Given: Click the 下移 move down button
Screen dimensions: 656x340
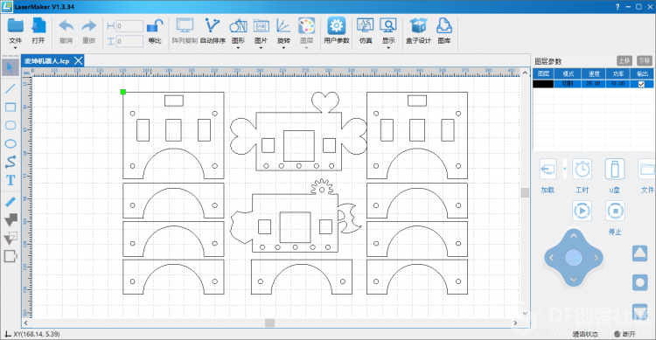Looking at the screenshot, I should click(x=645, y=61).
